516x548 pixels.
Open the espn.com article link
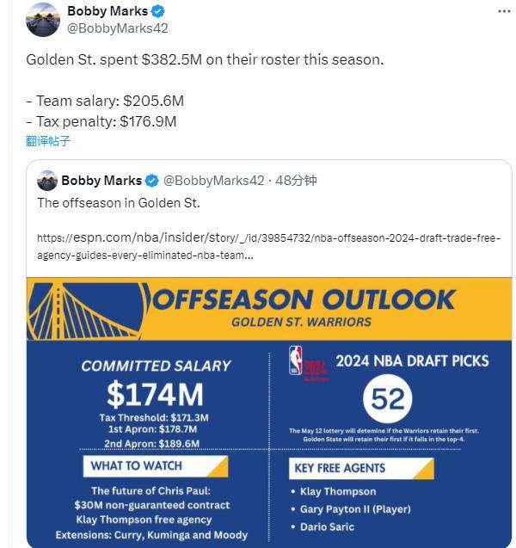268,246
